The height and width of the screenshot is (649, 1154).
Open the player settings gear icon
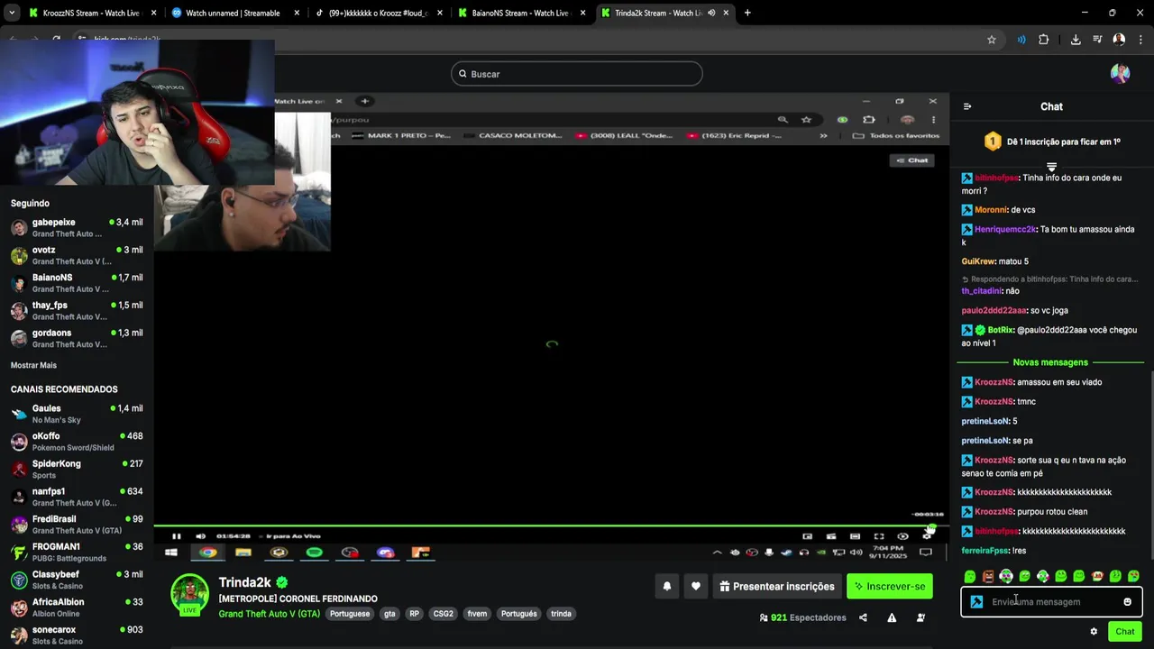pos(927,536)
